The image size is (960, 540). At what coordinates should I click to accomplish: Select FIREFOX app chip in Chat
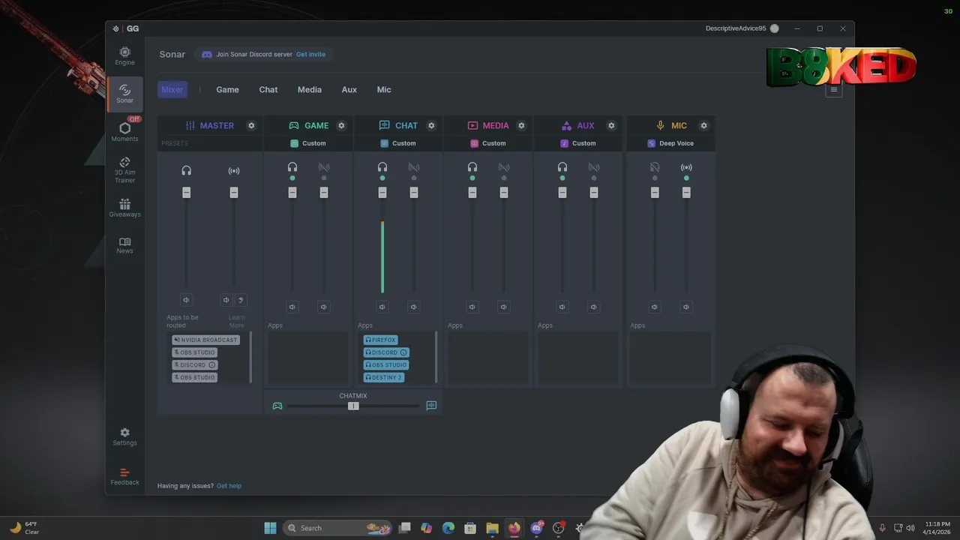[380, 340]
